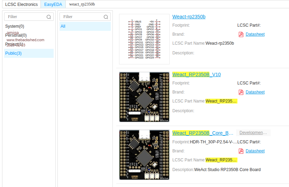Select the EasyEDA tab

tap(53, 5)
